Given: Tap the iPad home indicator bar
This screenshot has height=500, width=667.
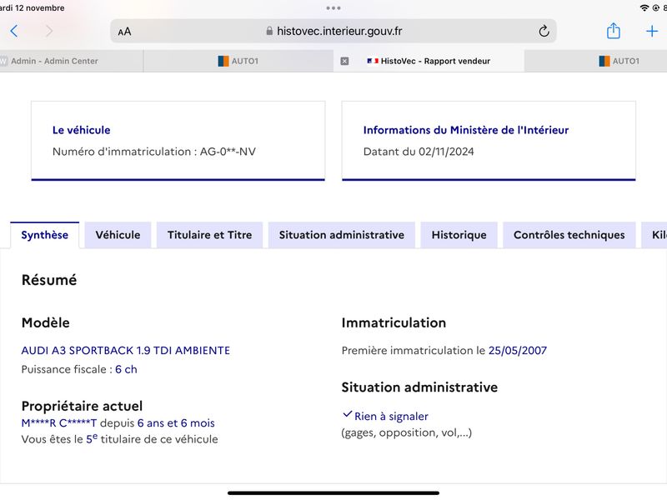Looking at the screenshot, I should point(333,493).
